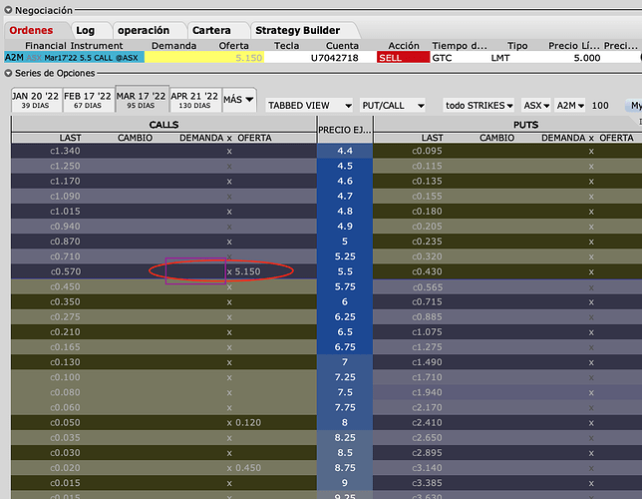
Task: Open the Log tab
Action: [85, 30]
